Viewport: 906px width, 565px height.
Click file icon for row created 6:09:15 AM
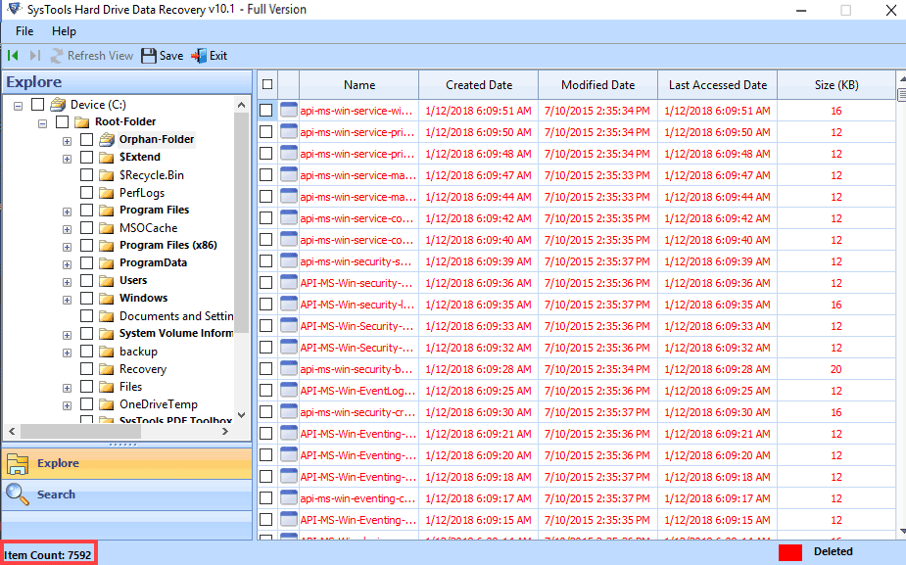(289, 519)
